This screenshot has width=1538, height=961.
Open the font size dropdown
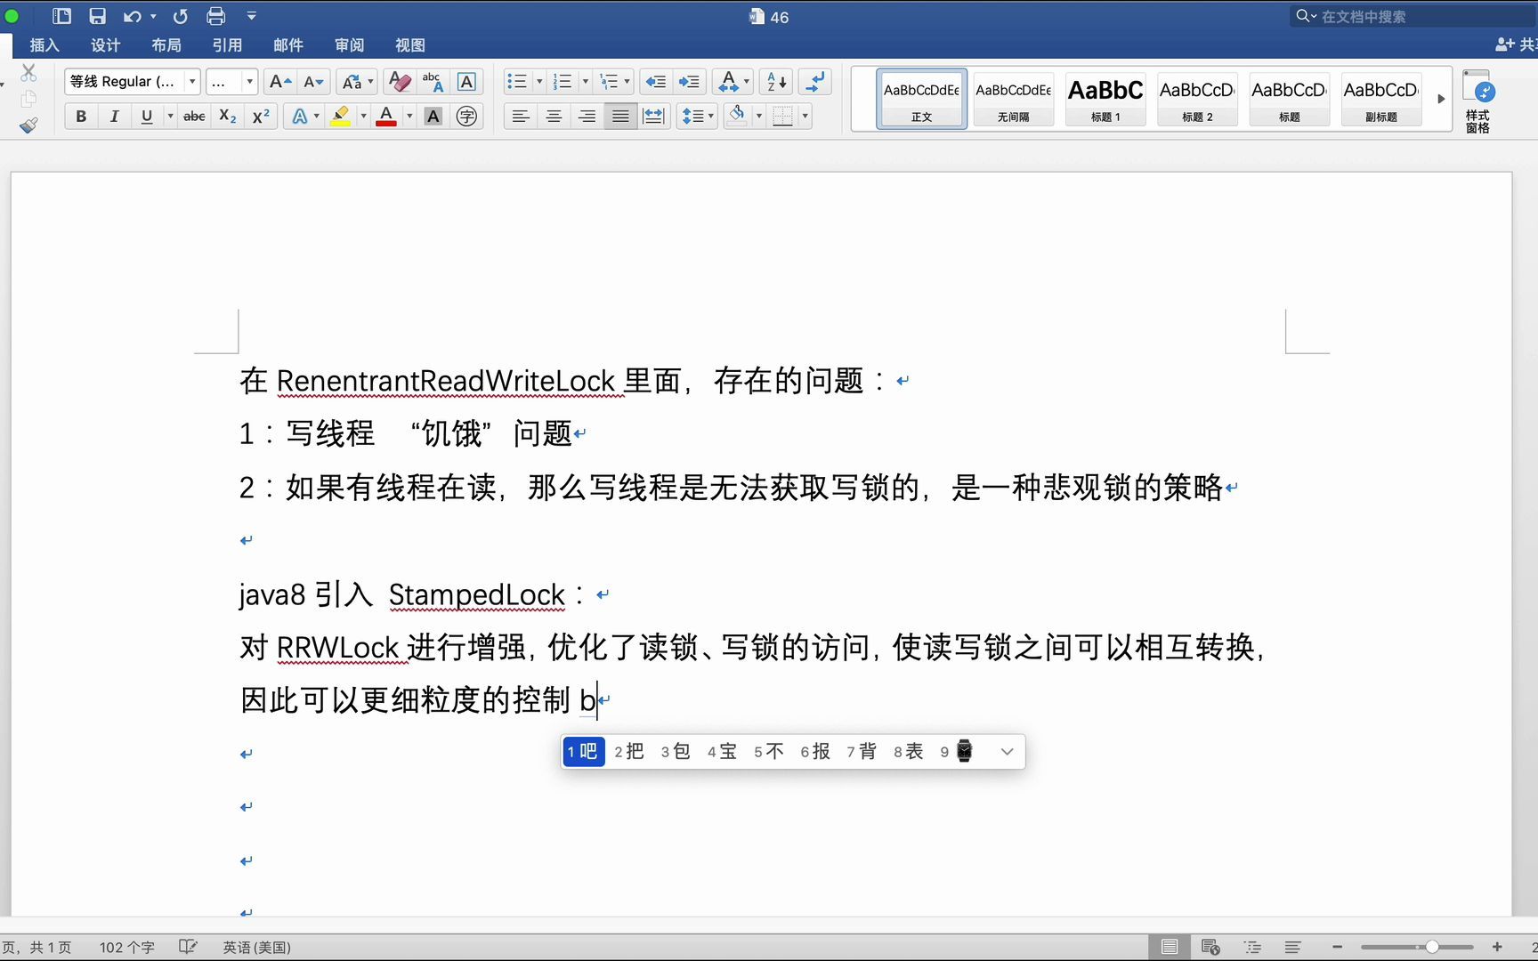pos(249,82)
